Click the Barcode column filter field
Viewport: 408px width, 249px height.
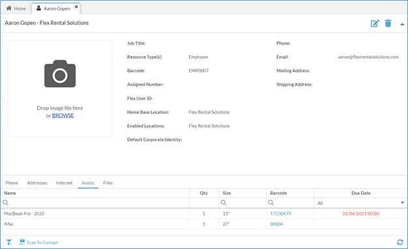[290, 203]
